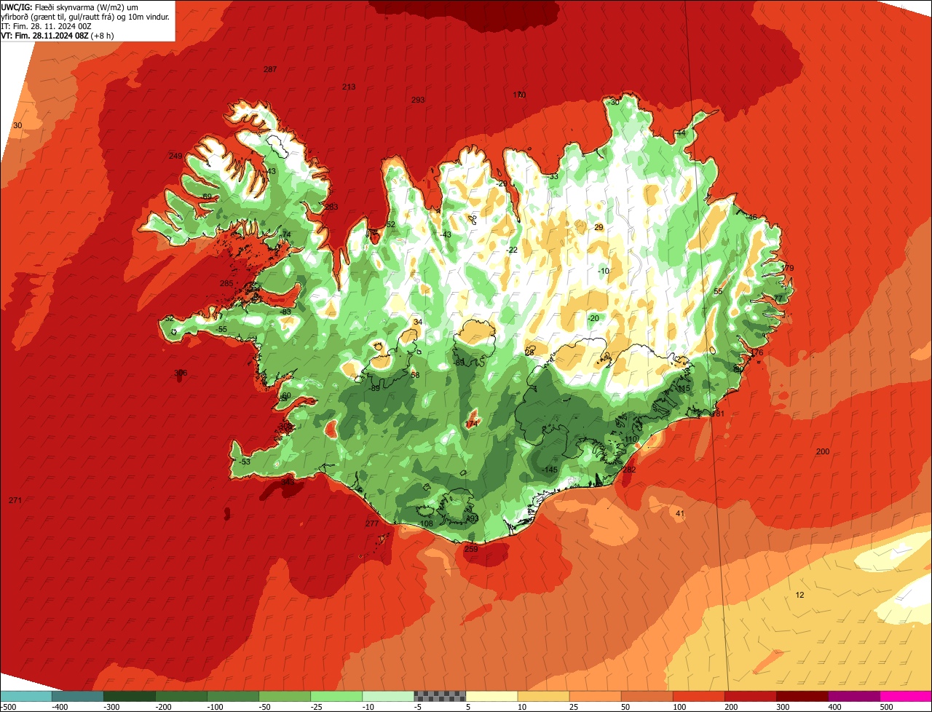Screen dimensions: 932x712
Task: Click the flux value 179 on the east coast
Action: pos(788,268)
